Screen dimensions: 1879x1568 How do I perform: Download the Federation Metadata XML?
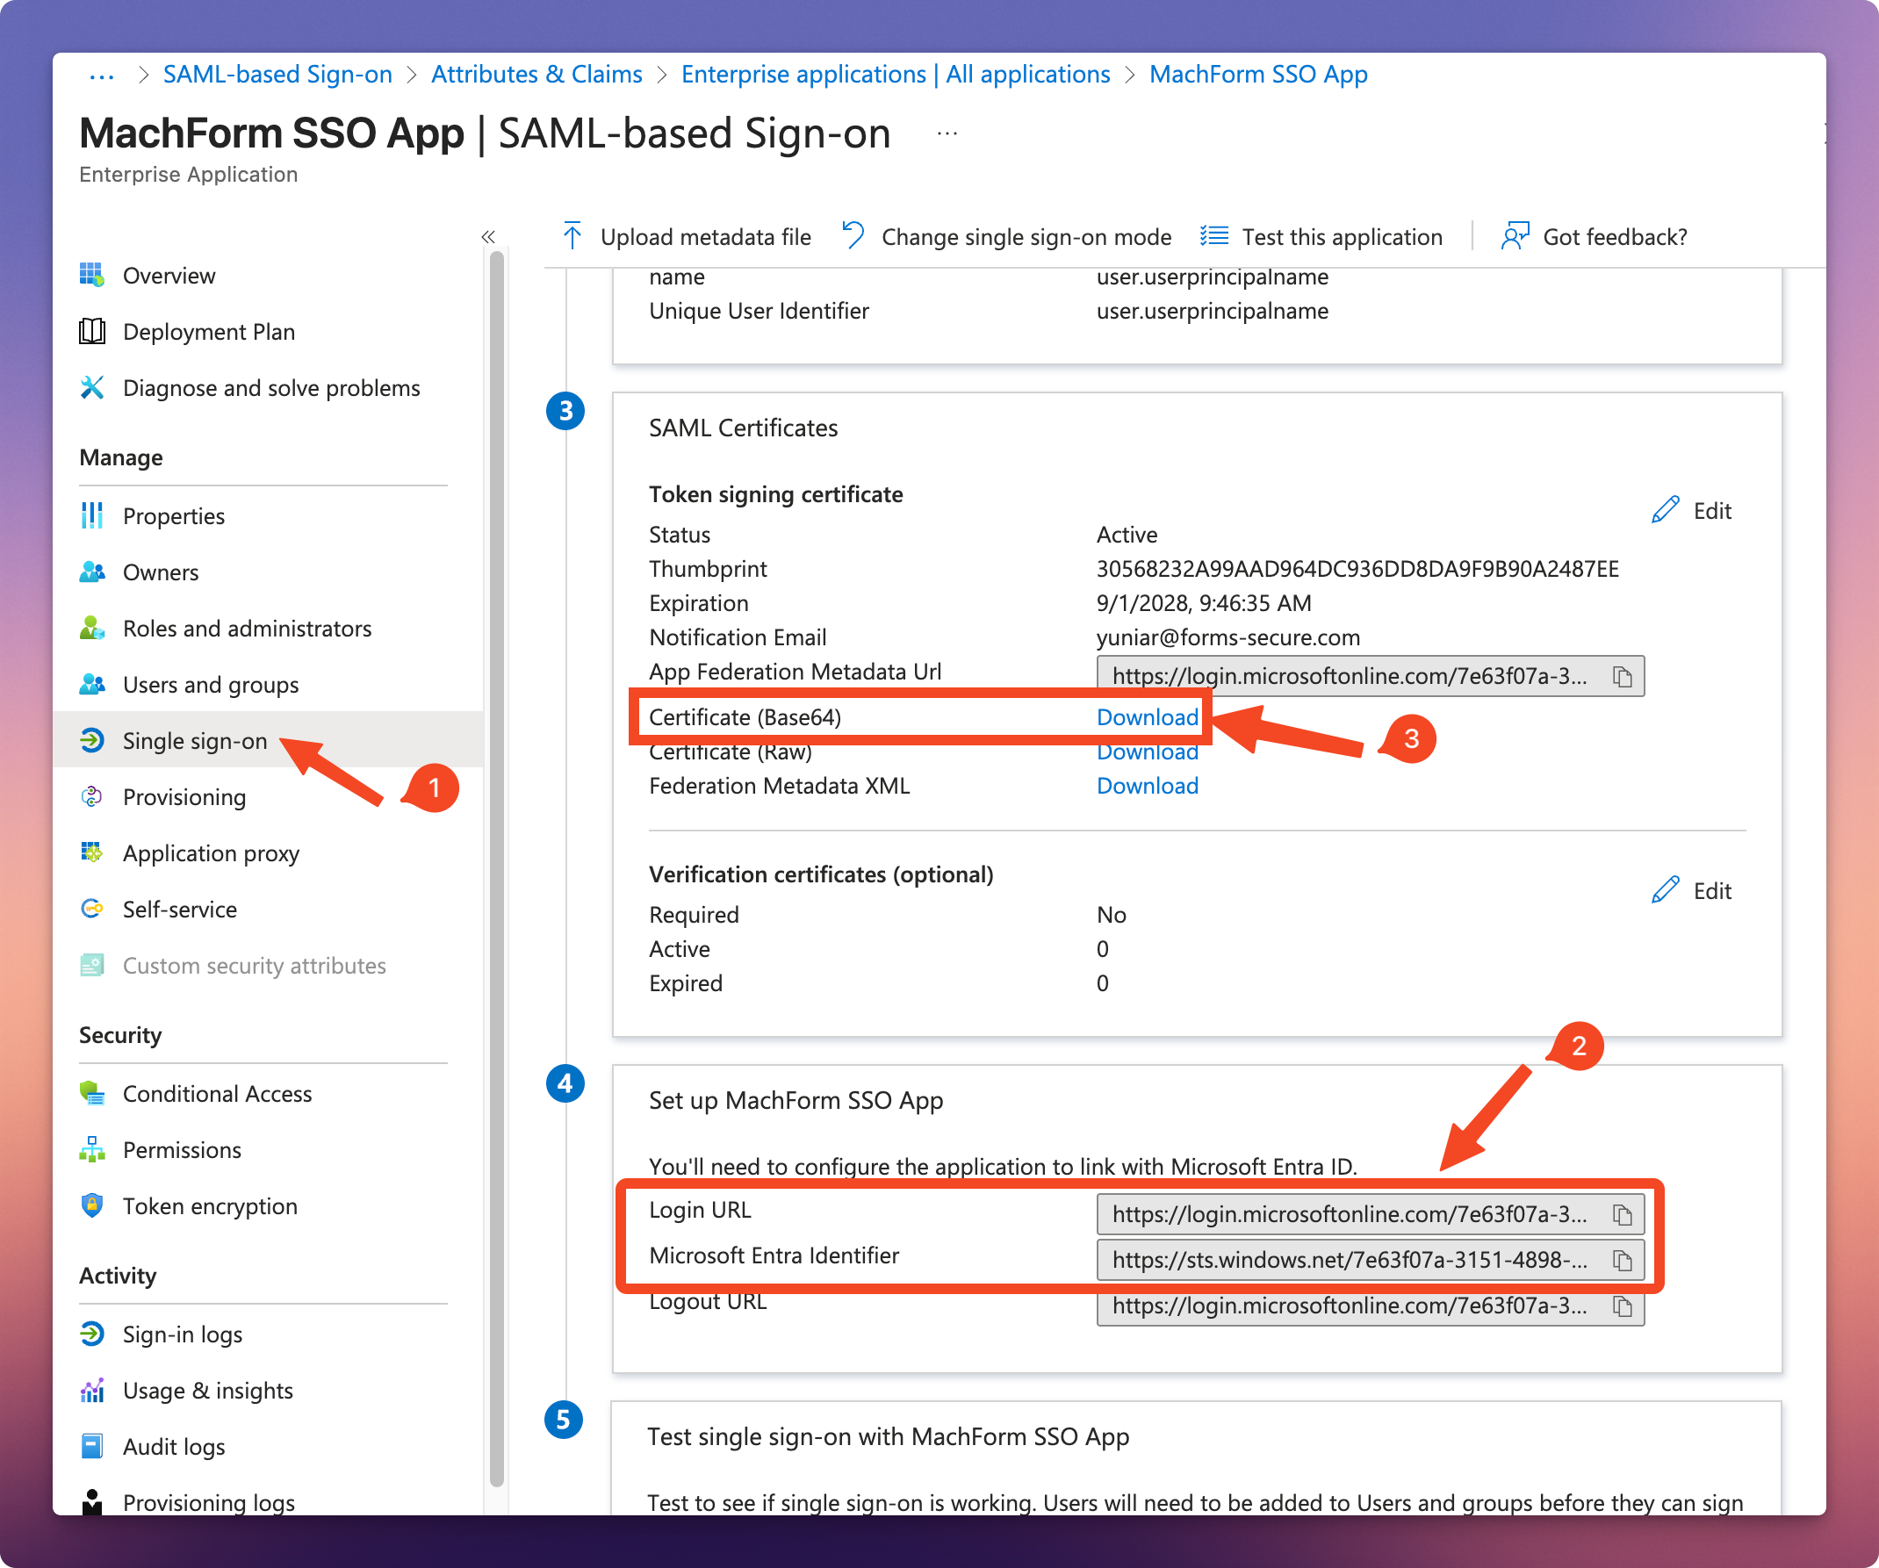click(x=1147, y=787)
